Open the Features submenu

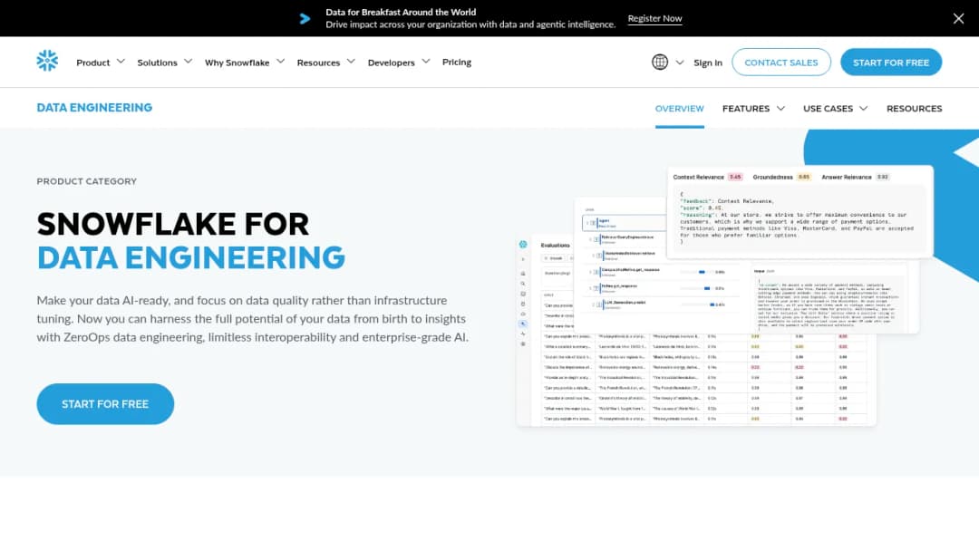[x=745, y=109]
